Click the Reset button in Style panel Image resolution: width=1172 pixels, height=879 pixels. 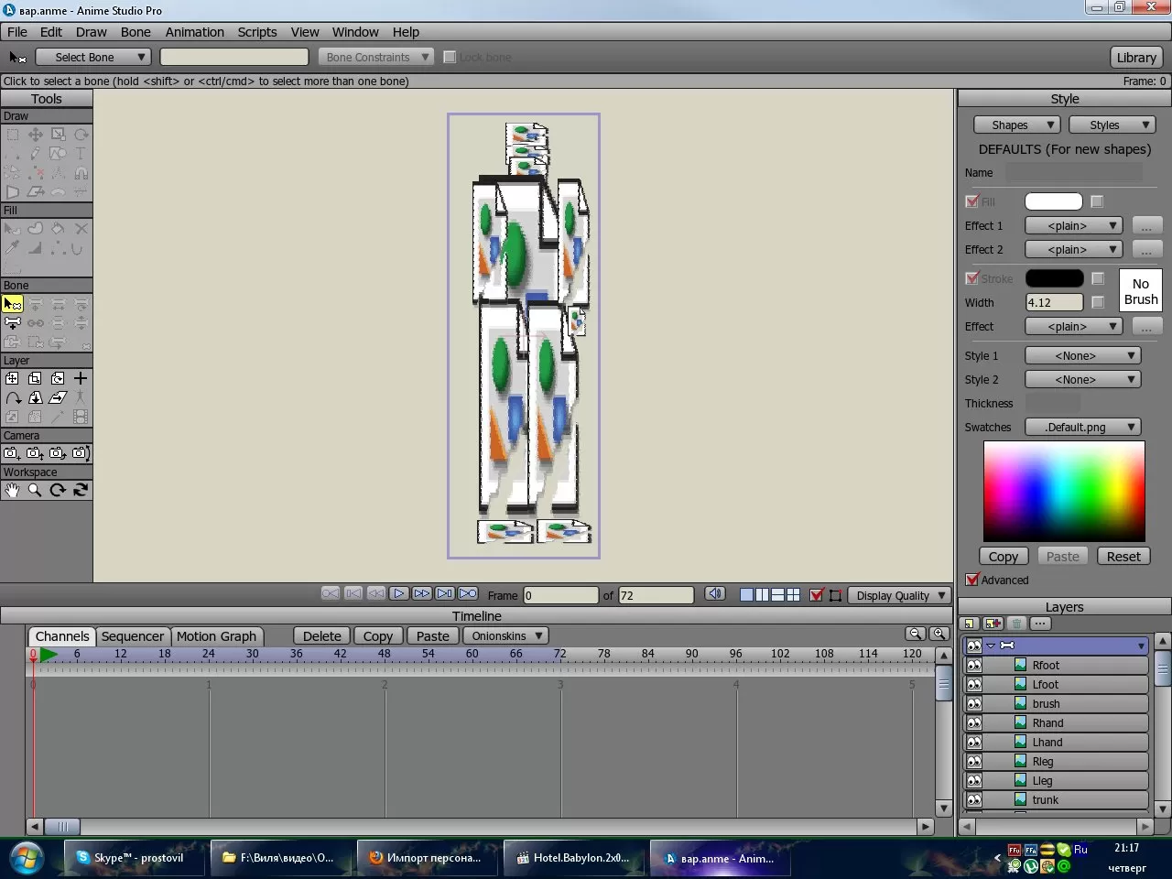1123,557
